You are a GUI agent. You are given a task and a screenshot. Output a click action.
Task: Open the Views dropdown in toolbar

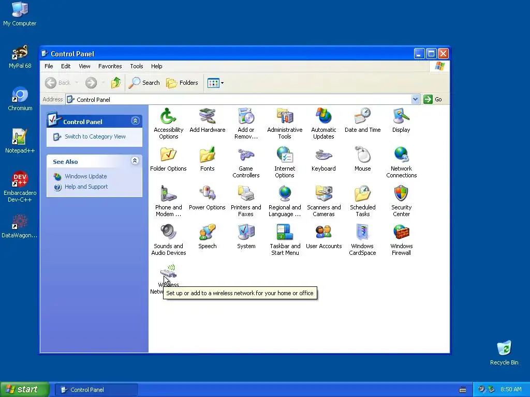tap(222, 83)
